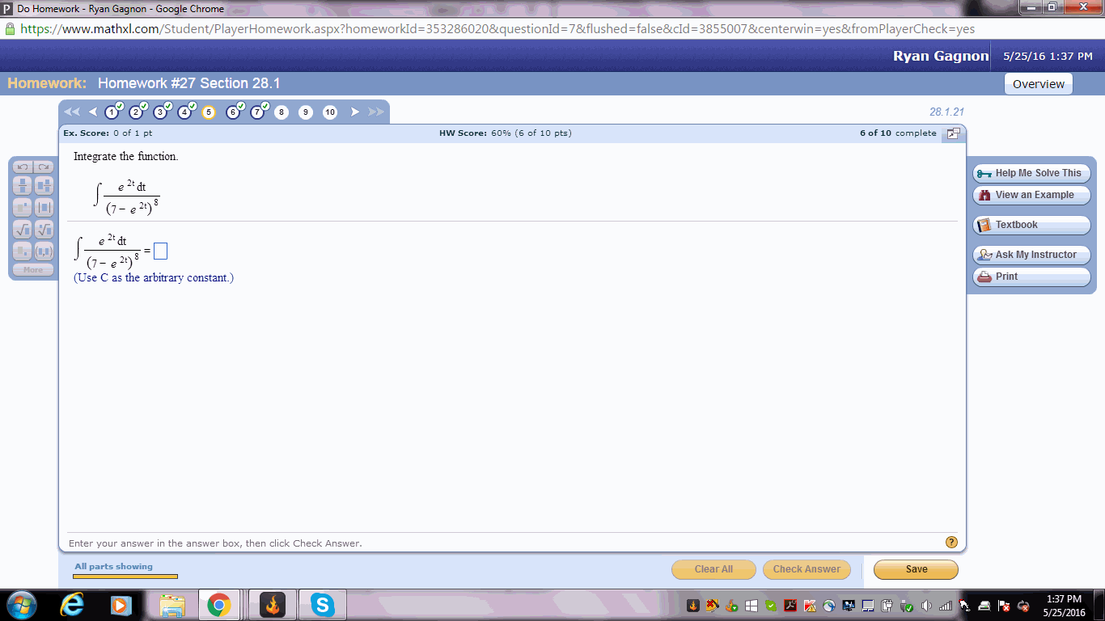Advance to next question with right arrow
This screenshot has height=621, width=1105.
point(354,112)
